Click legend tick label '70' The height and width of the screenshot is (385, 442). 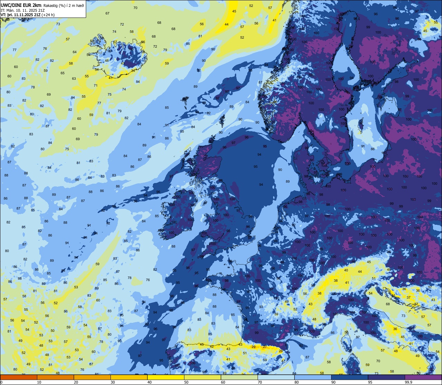tap(260, 382)
